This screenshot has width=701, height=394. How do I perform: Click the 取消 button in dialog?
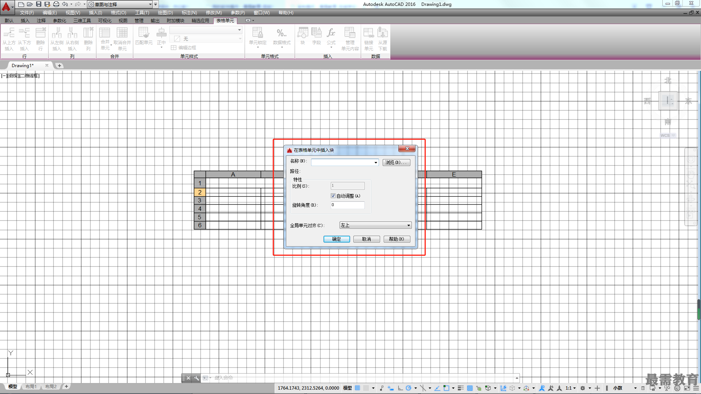[367, 239]
